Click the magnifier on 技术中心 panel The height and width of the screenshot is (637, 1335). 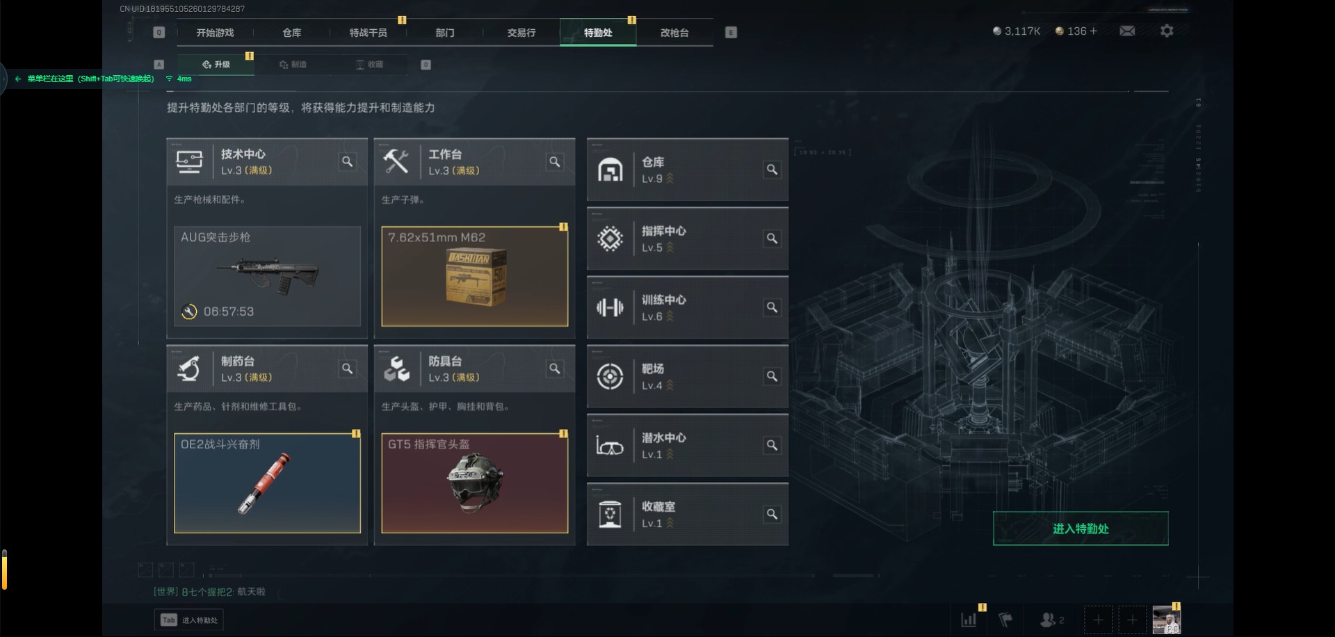pyautogui.click(x=347, y=162)
